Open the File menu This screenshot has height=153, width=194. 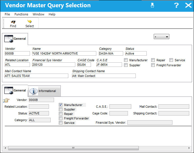[7, 14]
